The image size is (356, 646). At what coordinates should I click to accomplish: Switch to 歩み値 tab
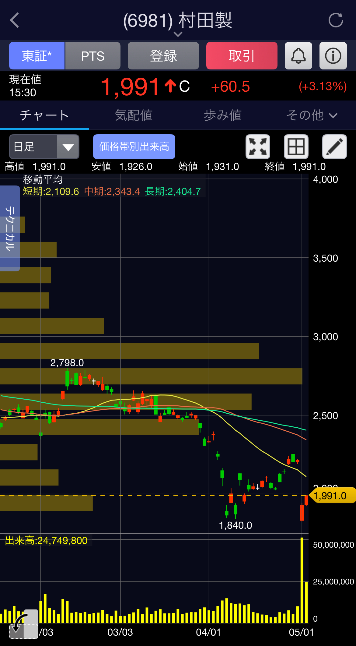[223, 115]
